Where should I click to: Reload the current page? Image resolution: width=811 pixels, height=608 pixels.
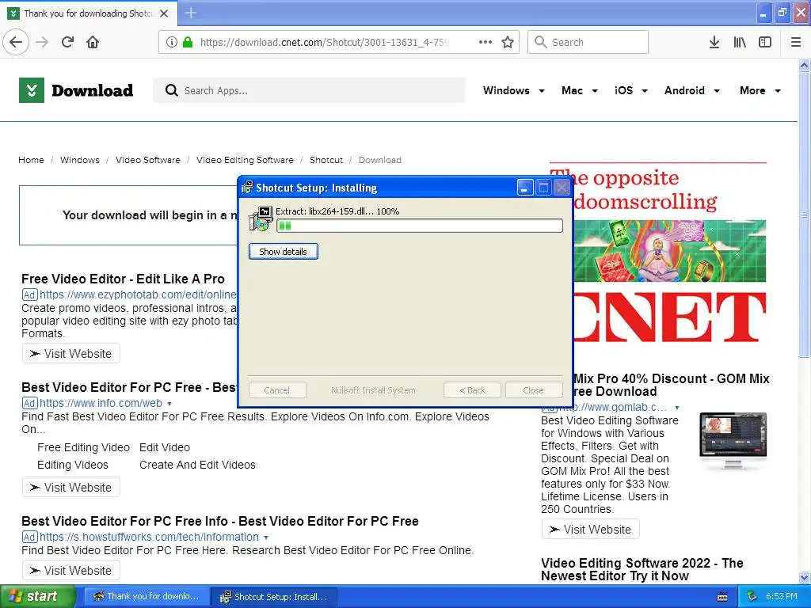pos(67,42)
